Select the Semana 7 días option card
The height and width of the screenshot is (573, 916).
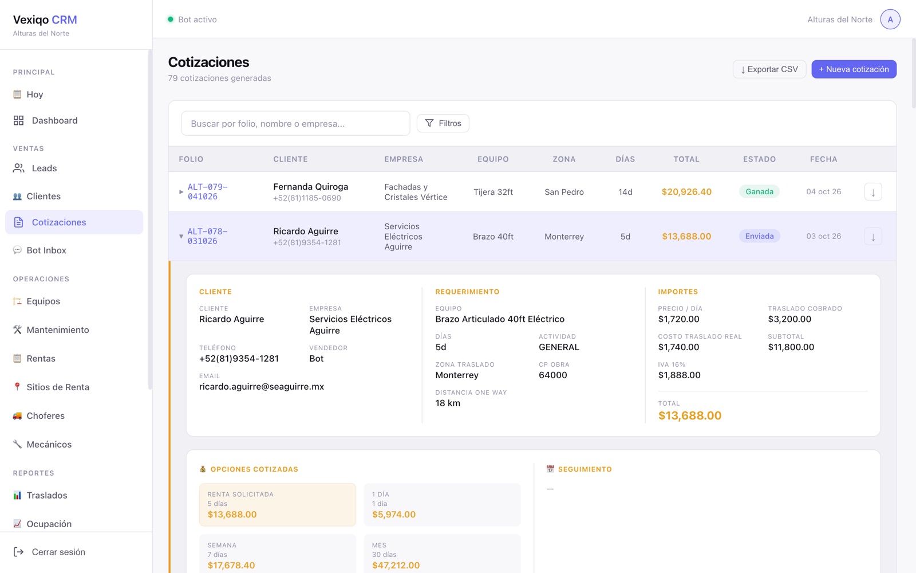click(278, 555)
